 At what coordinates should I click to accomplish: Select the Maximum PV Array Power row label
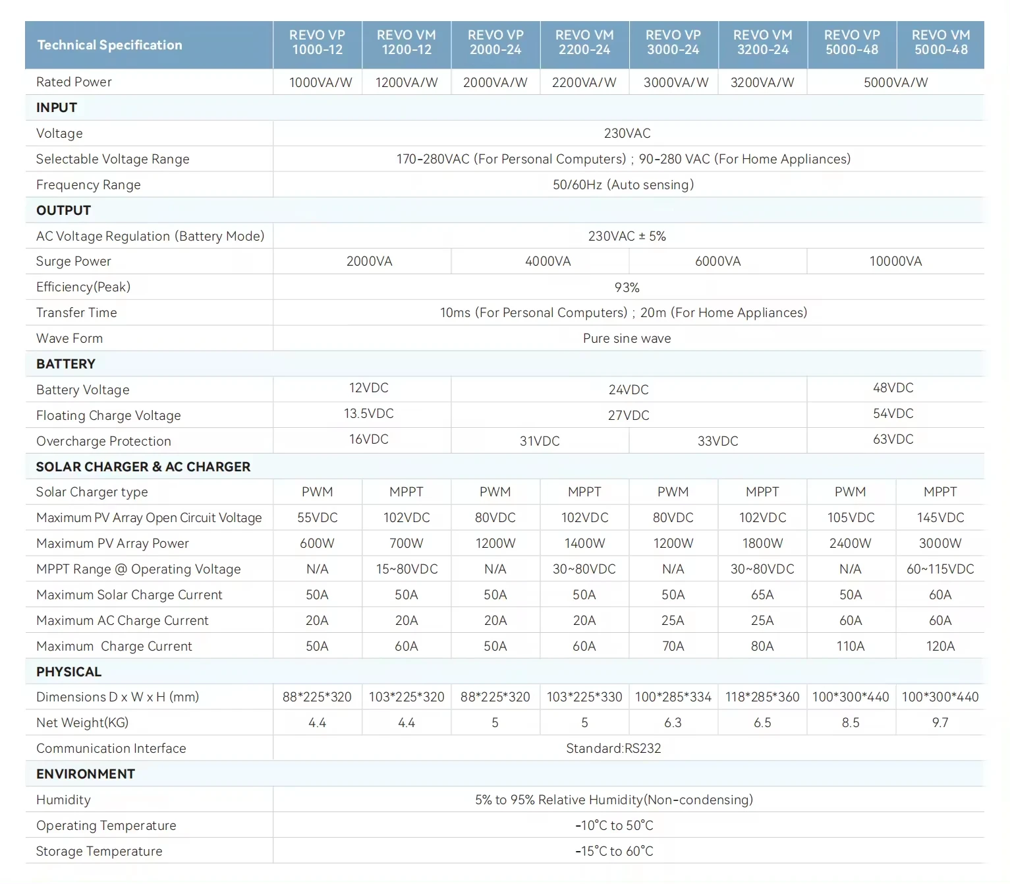point(113,543)
